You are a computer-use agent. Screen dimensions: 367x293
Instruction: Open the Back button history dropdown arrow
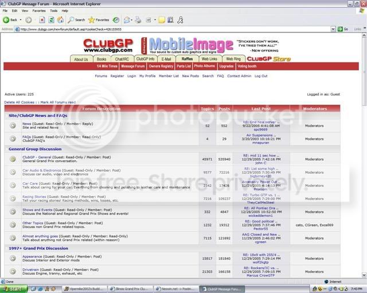pyautogui.click(x=21, y=20)
